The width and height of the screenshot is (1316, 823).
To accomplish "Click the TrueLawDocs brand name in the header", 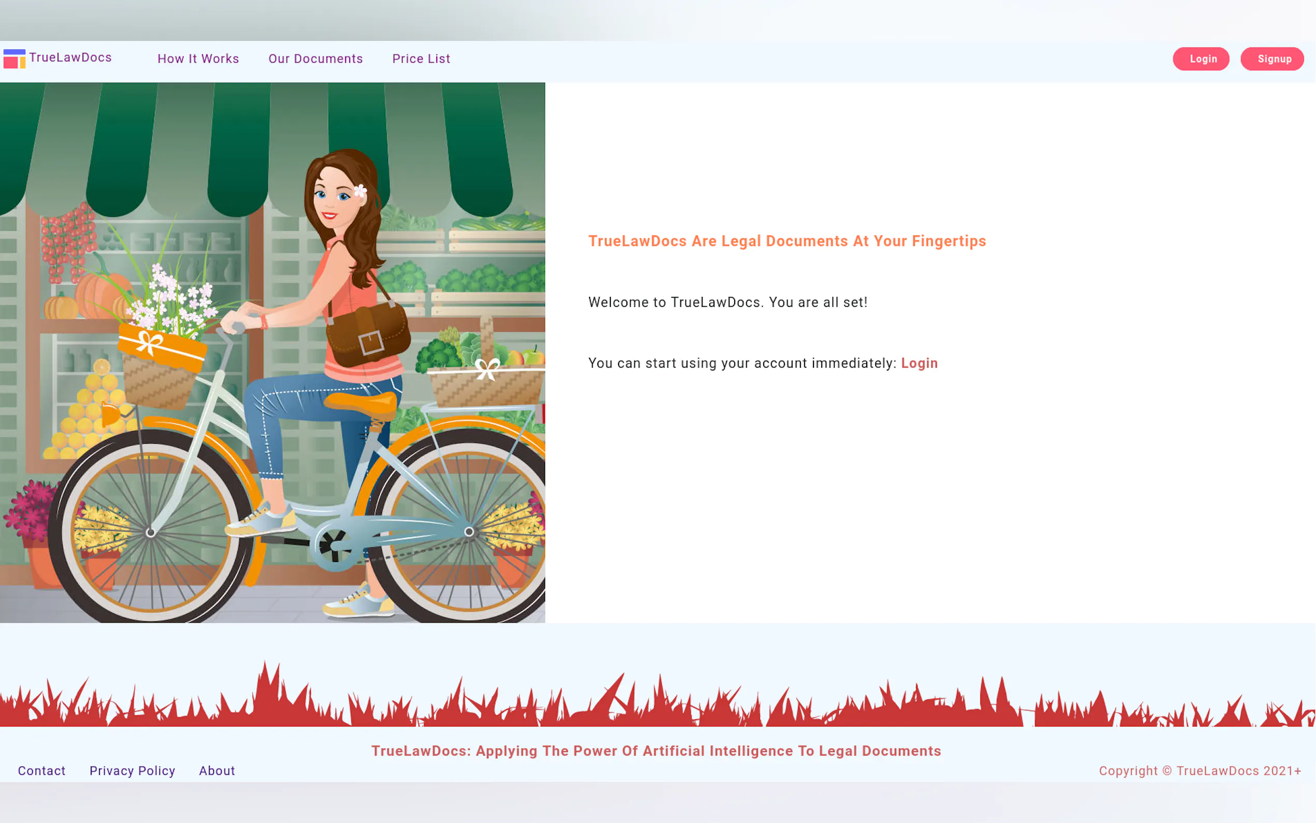I will click(x=70, y=58).
